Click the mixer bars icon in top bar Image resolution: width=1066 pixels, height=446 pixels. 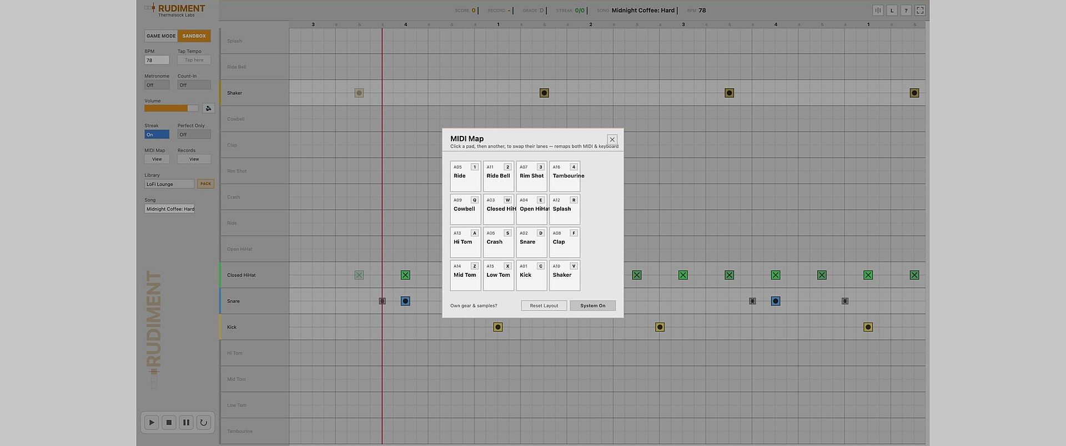pyautogui.click(x=878, y=10)
